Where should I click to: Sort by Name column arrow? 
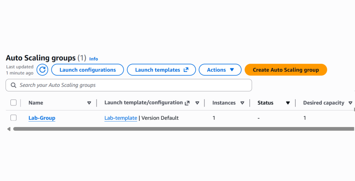(89, 103)
